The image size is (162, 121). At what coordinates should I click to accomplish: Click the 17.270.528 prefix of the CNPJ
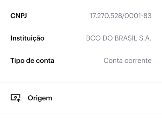point(106,16)
